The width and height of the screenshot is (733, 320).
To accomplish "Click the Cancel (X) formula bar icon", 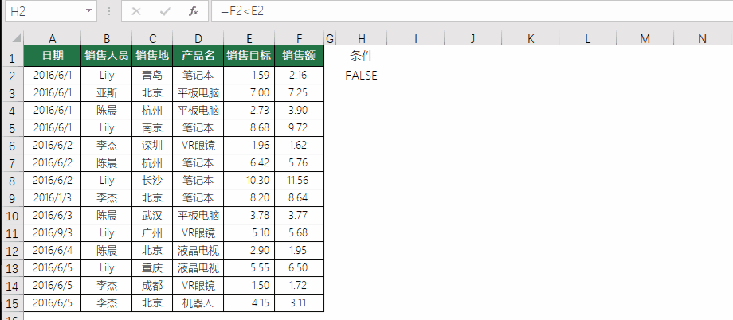I will click(x=136, y=11).
